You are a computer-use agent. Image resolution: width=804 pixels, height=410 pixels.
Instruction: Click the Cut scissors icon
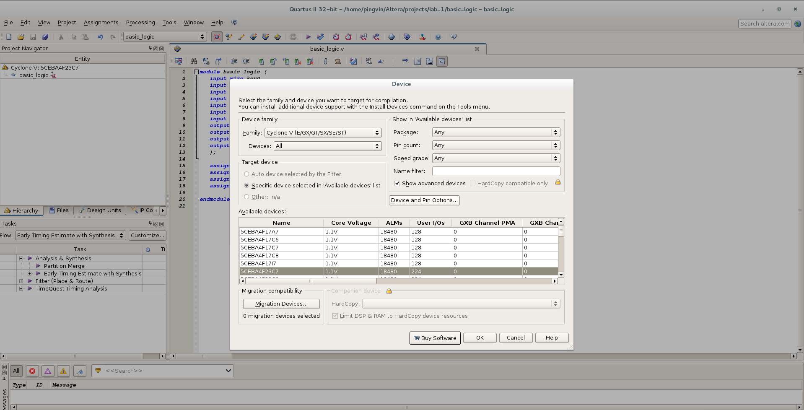(61, 37)
